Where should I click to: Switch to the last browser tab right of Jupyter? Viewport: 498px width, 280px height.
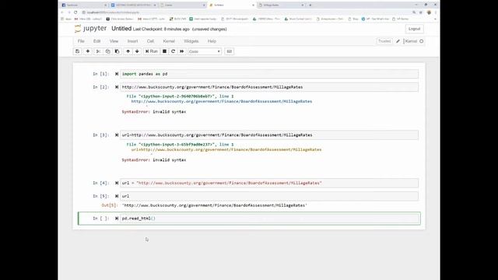point(281,5)
